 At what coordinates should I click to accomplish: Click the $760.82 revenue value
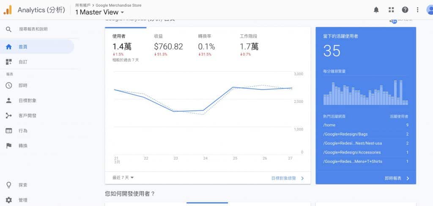click(168, 47)
